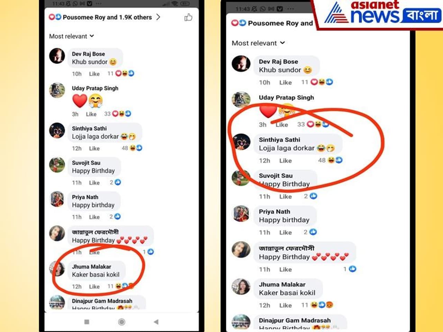
Task: Expand Most relevant dropdown in right phone
Action: (259, 43)
